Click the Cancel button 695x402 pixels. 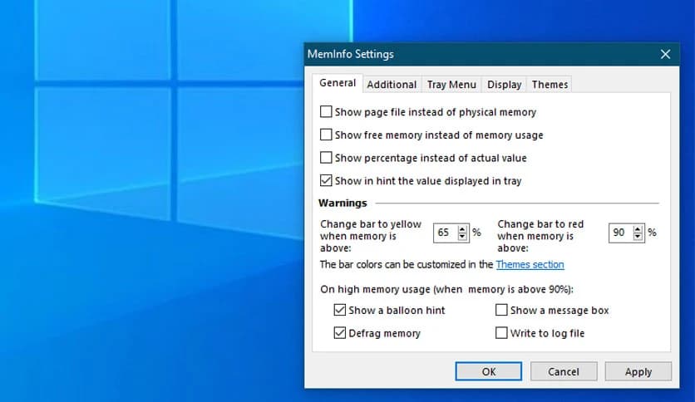click(x=564, y=371)
